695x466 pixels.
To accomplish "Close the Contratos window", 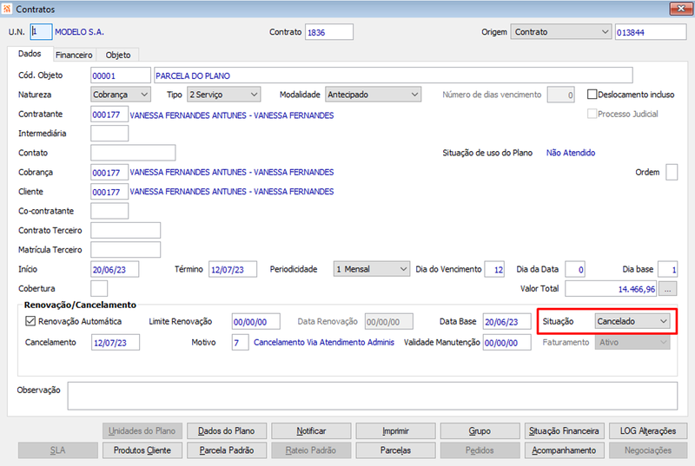I will coord(681,9).
